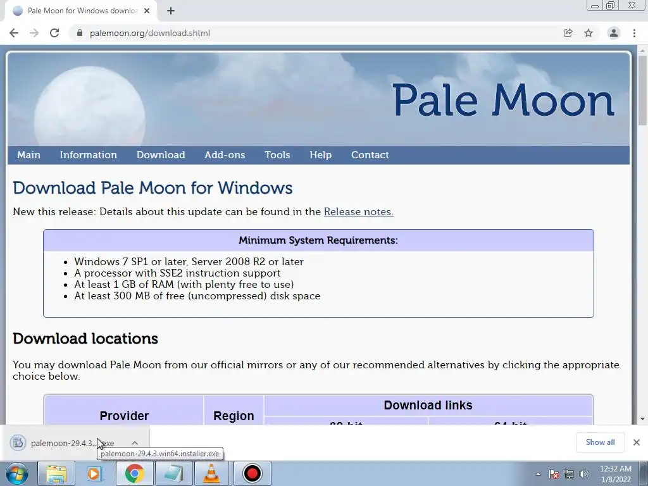Share this page via the share icon
The image size is (648, 486).
coord(568,33)
